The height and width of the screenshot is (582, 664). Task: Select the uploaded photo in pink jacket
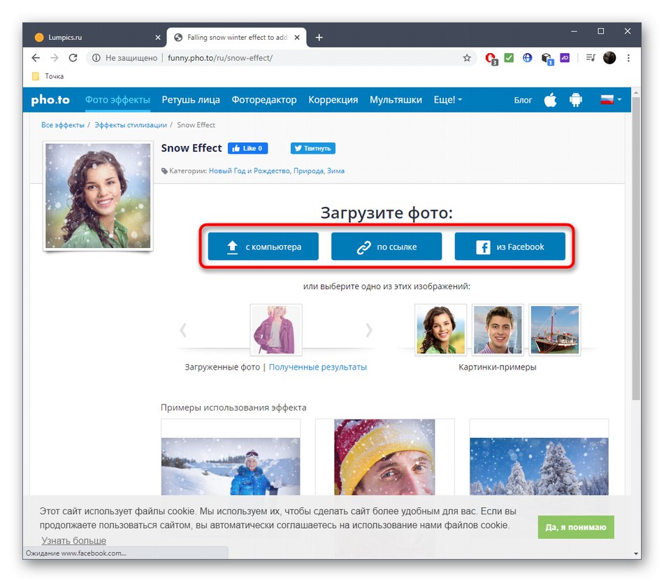pyautogui.click(x=275, y=330)
